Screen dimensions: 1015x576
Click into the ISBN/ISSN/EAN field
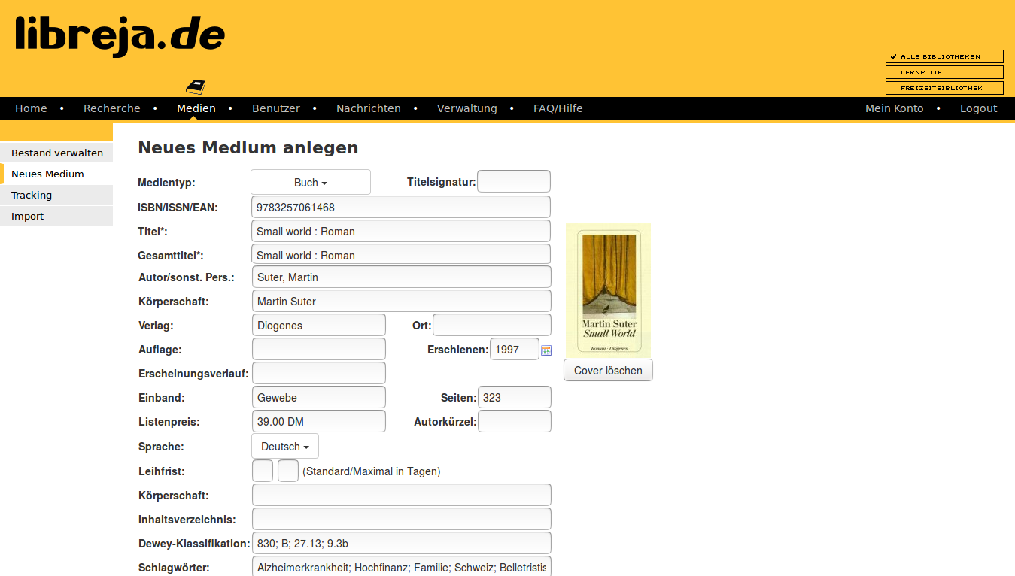[400, 208]
